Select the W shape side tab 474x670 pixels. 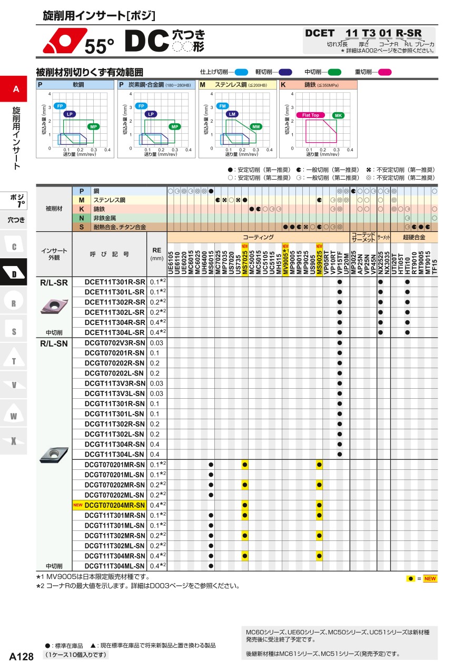(14, 416)
